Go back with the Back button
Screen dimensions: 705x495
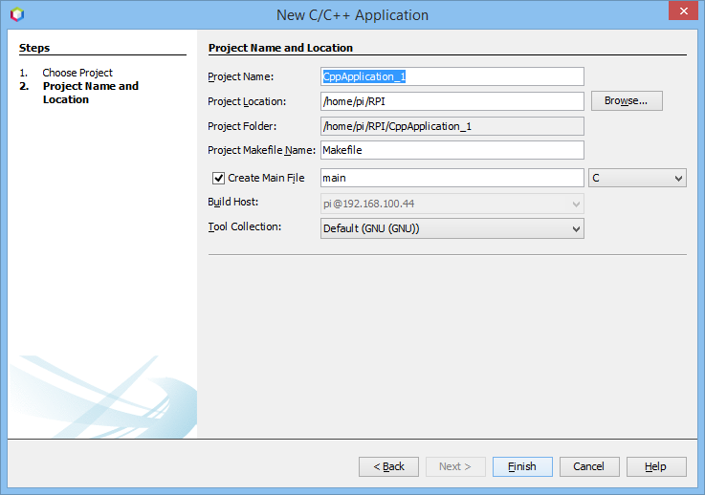[388, 466]
